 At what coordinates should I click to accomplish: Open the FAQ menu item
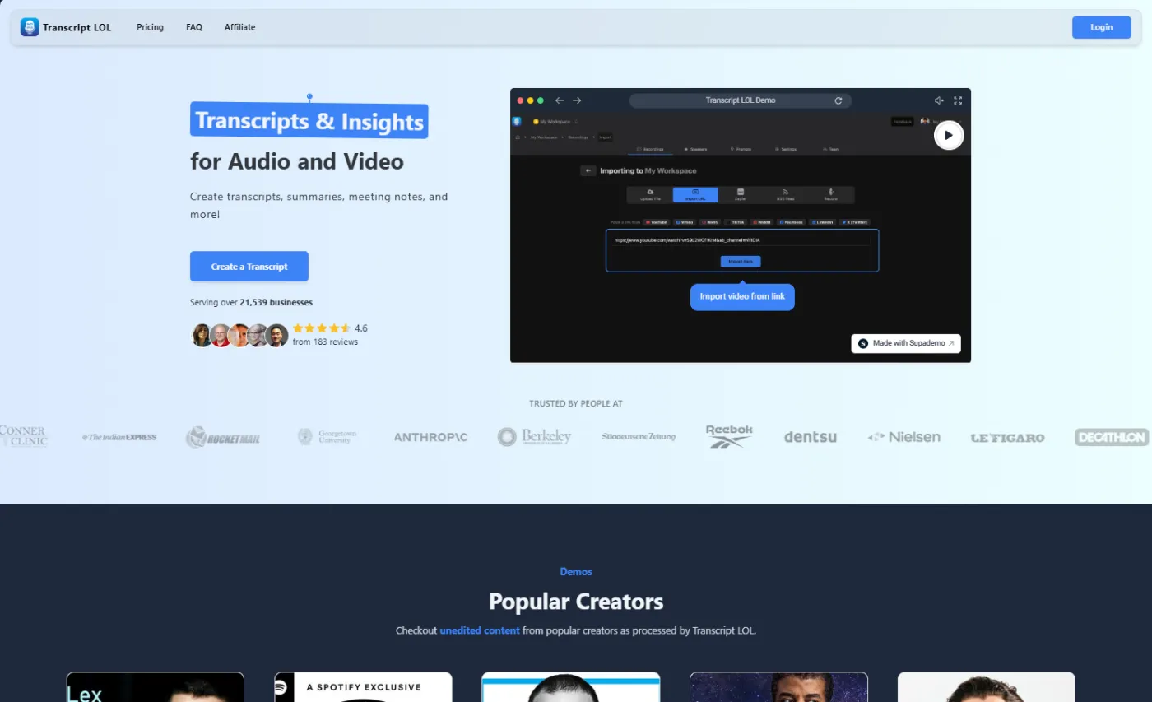[194, 26]
